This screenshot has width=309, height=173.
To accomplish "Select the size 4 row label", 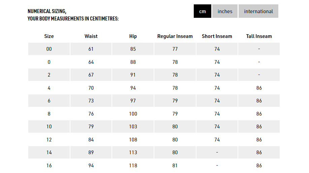I will [x=49, y=88].
